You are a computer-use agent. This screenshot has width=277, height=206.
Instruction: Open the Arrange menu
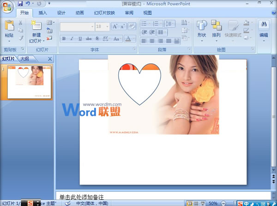tap(216, 31)
